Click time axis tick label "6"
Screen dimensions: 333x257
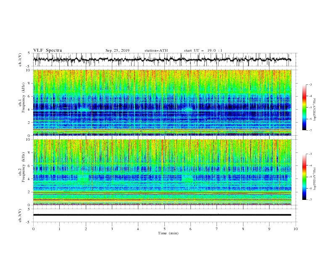click(190, 229)
